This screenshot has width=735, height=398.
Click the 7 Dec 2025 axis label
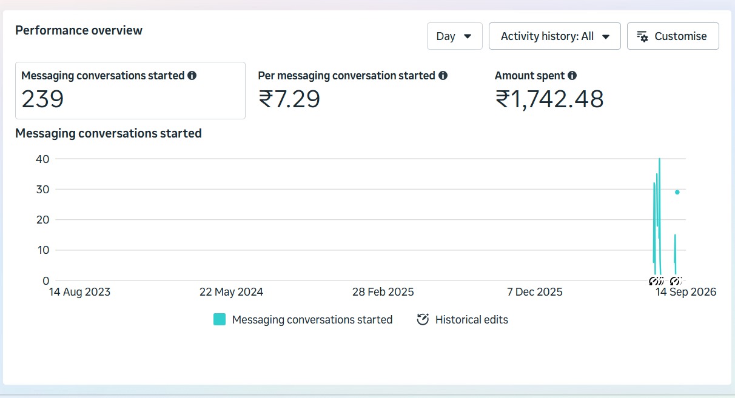(535, 292)
